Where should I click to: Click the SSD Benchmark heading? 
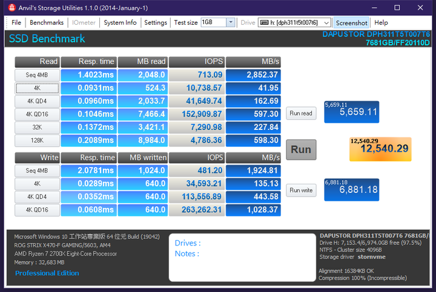[47, 39]
